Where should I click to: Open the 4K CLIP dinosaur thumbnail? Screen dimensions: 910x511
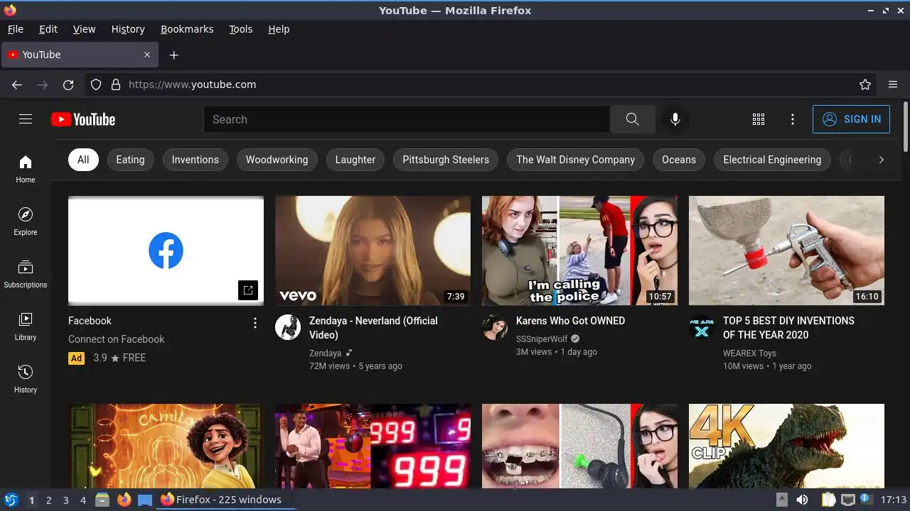point(786,446)
